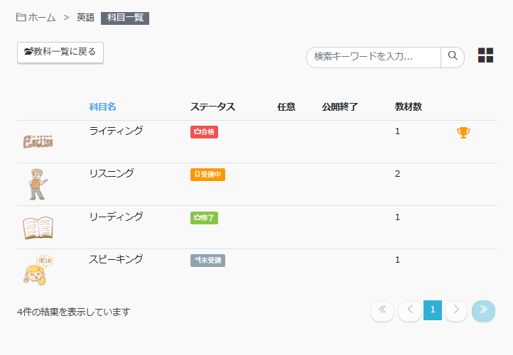Image resolution: width=513 pixels, height=355 pixels.
Task: Click the gold trophy icon for ライティング
Action: pos(463,132)
